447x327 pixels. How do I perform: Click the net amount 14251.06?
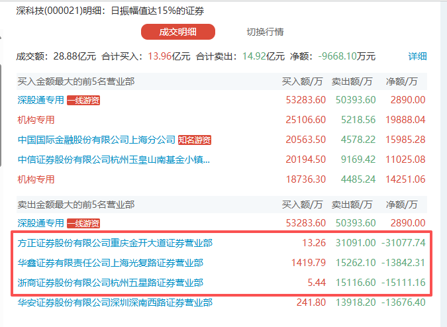(x=405, y=179)
